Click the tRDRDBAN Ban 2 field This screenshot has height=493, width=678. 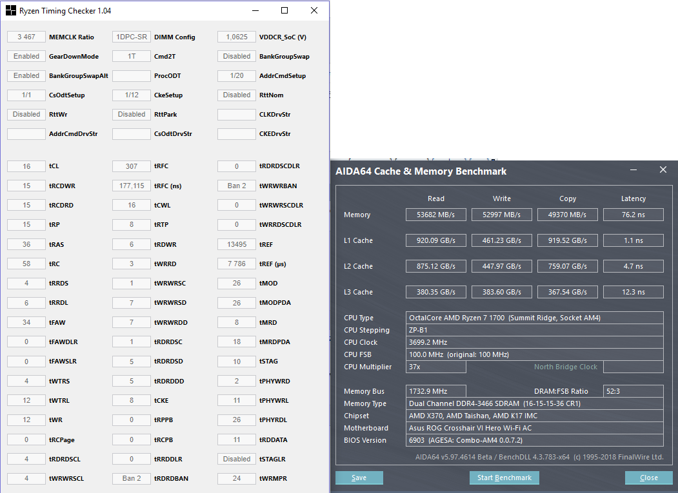(x=132, y=478)
